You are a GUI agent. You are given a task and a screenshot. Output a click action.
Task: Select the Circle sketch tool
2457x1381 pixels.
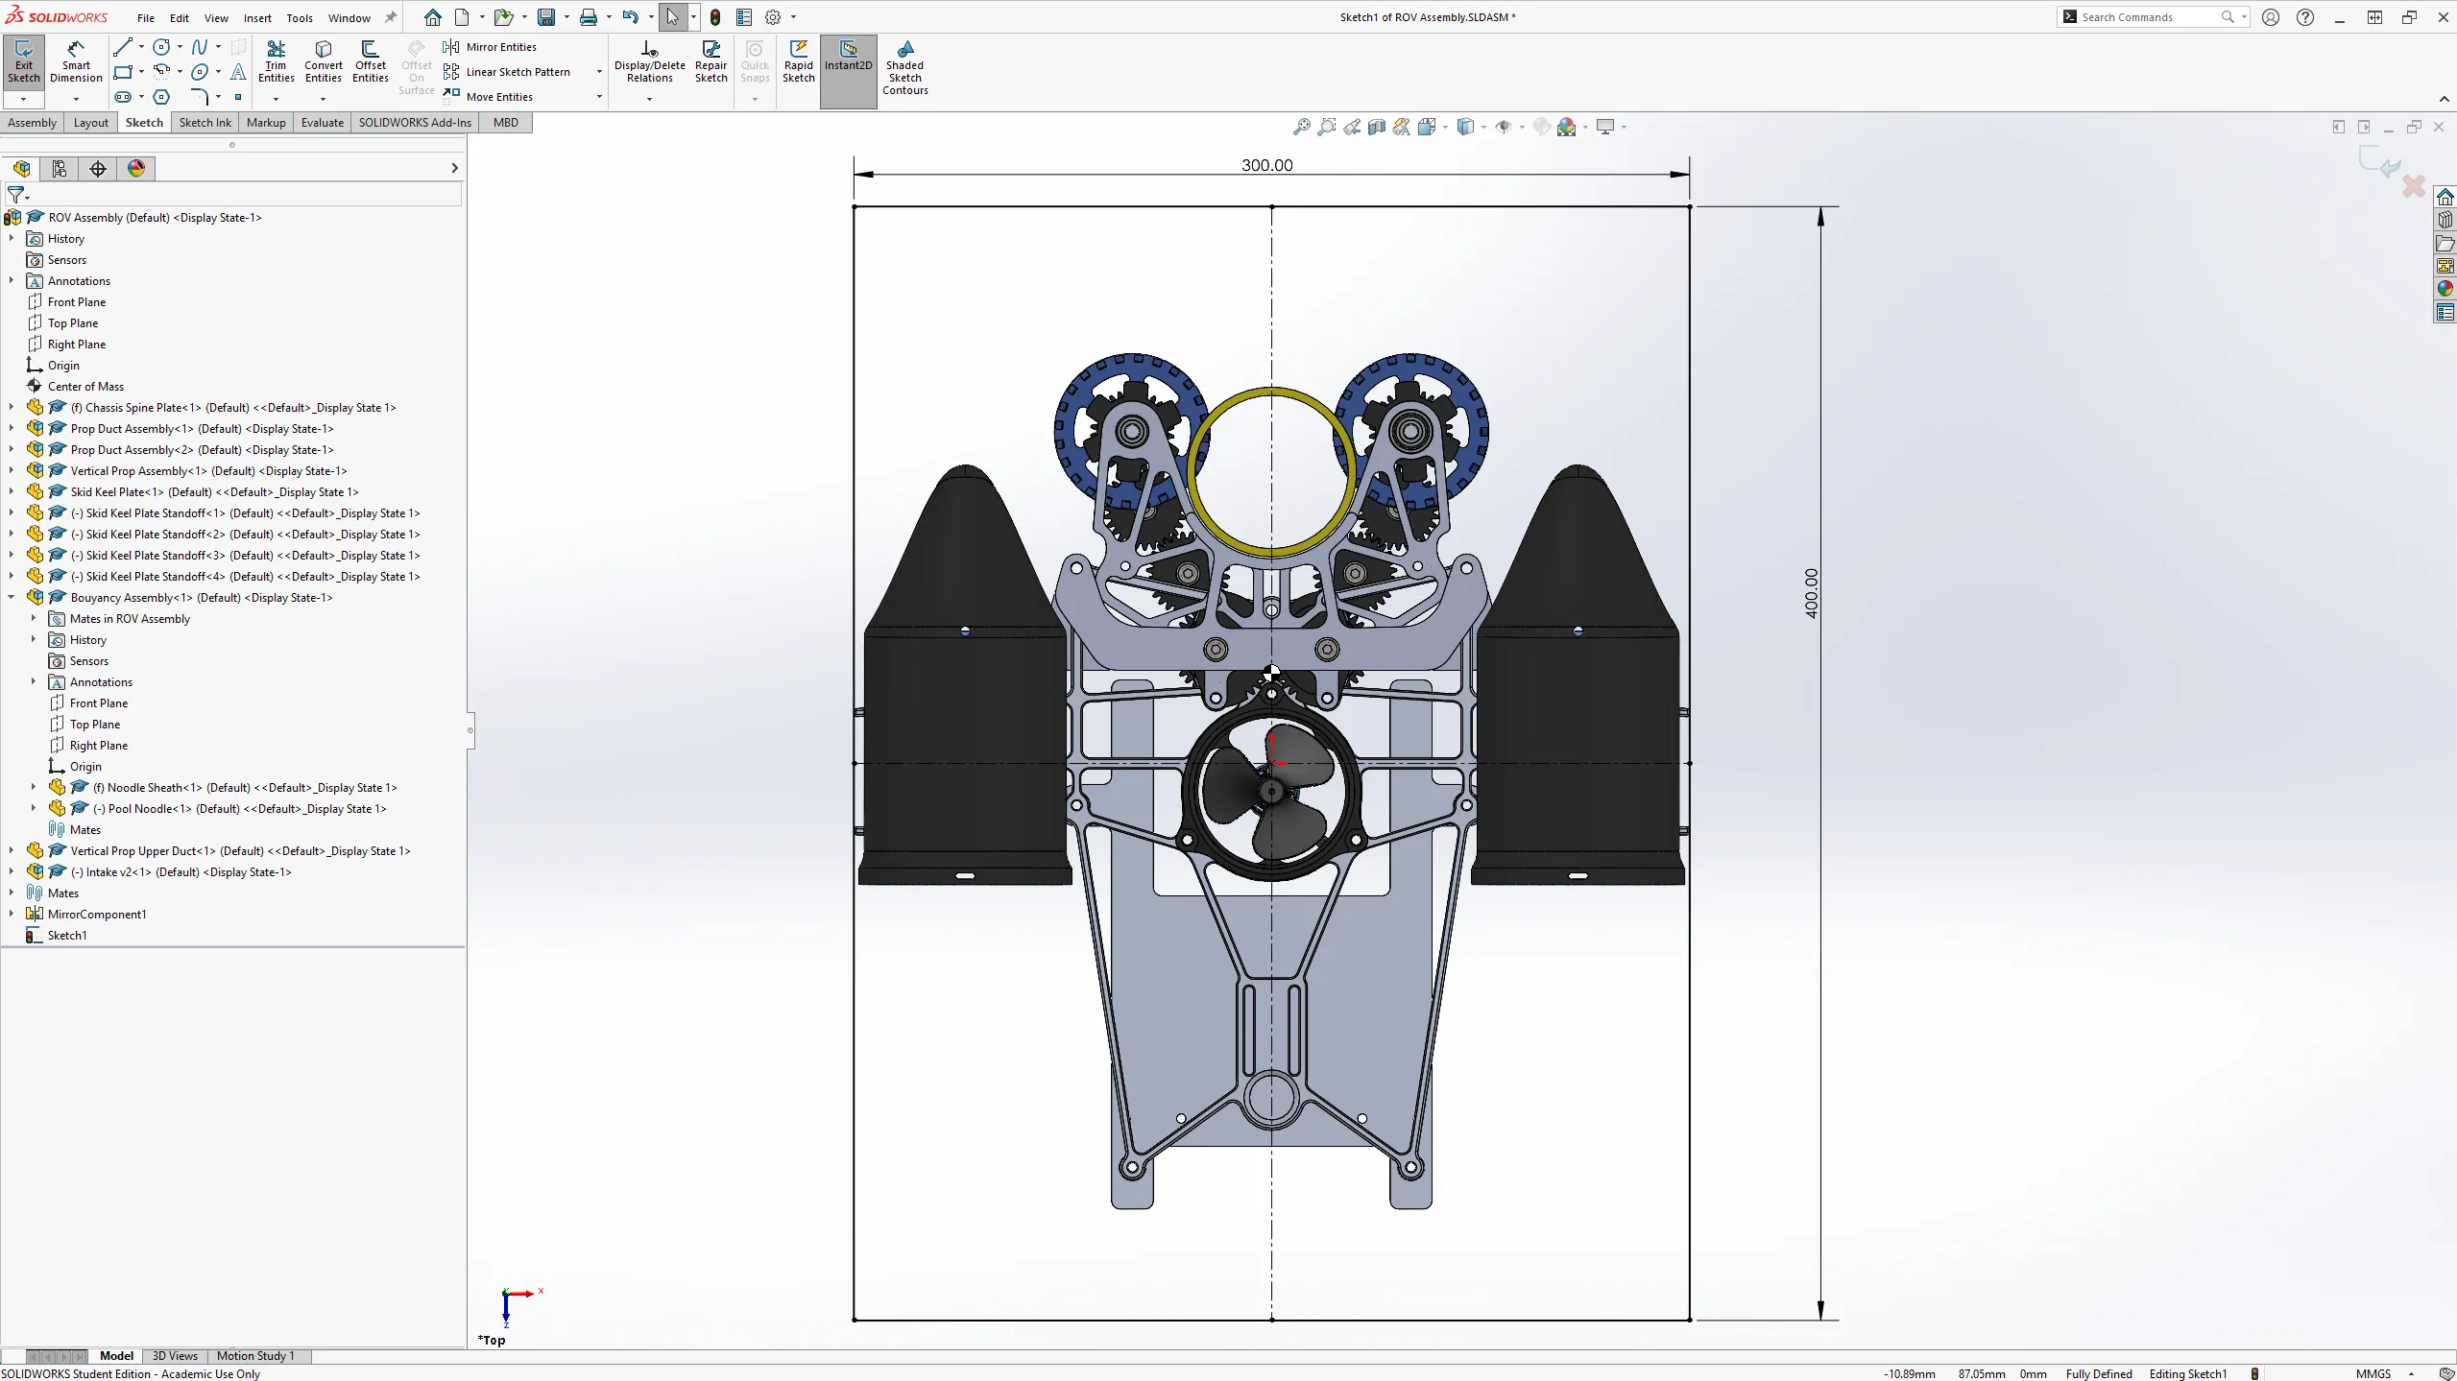[x=161, y=47]
